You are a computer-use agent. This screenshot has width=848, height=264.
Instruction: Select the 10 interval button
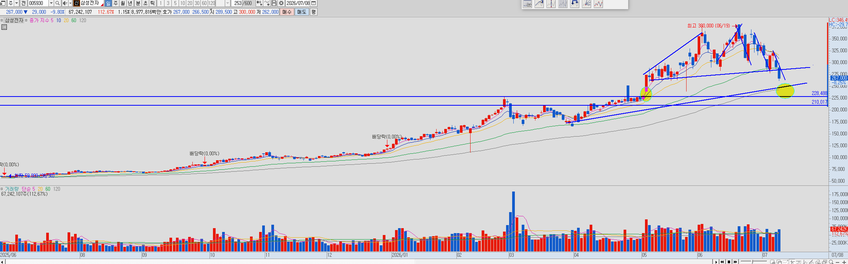(x=182, y=3)
